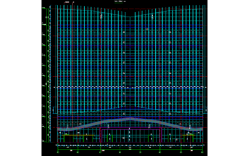Click the first grid axis bubble at the bottom left

click(x=58, y=152)
